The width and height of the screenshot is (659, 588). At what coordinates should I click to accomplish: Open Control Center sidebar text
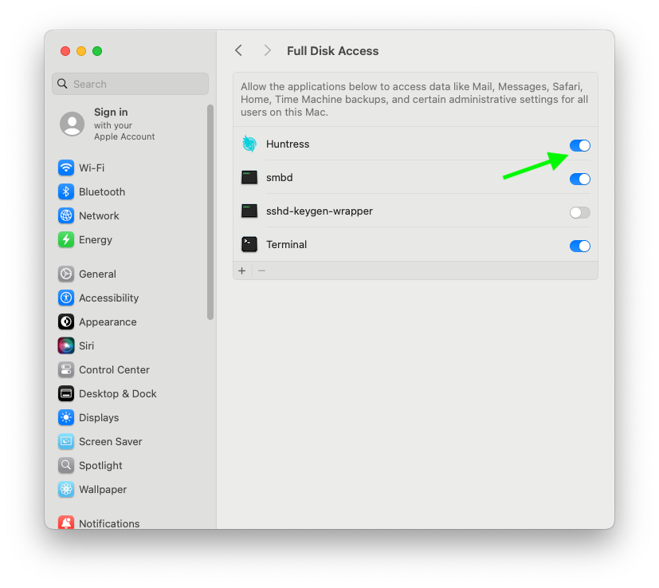click(x=114, y=370)
